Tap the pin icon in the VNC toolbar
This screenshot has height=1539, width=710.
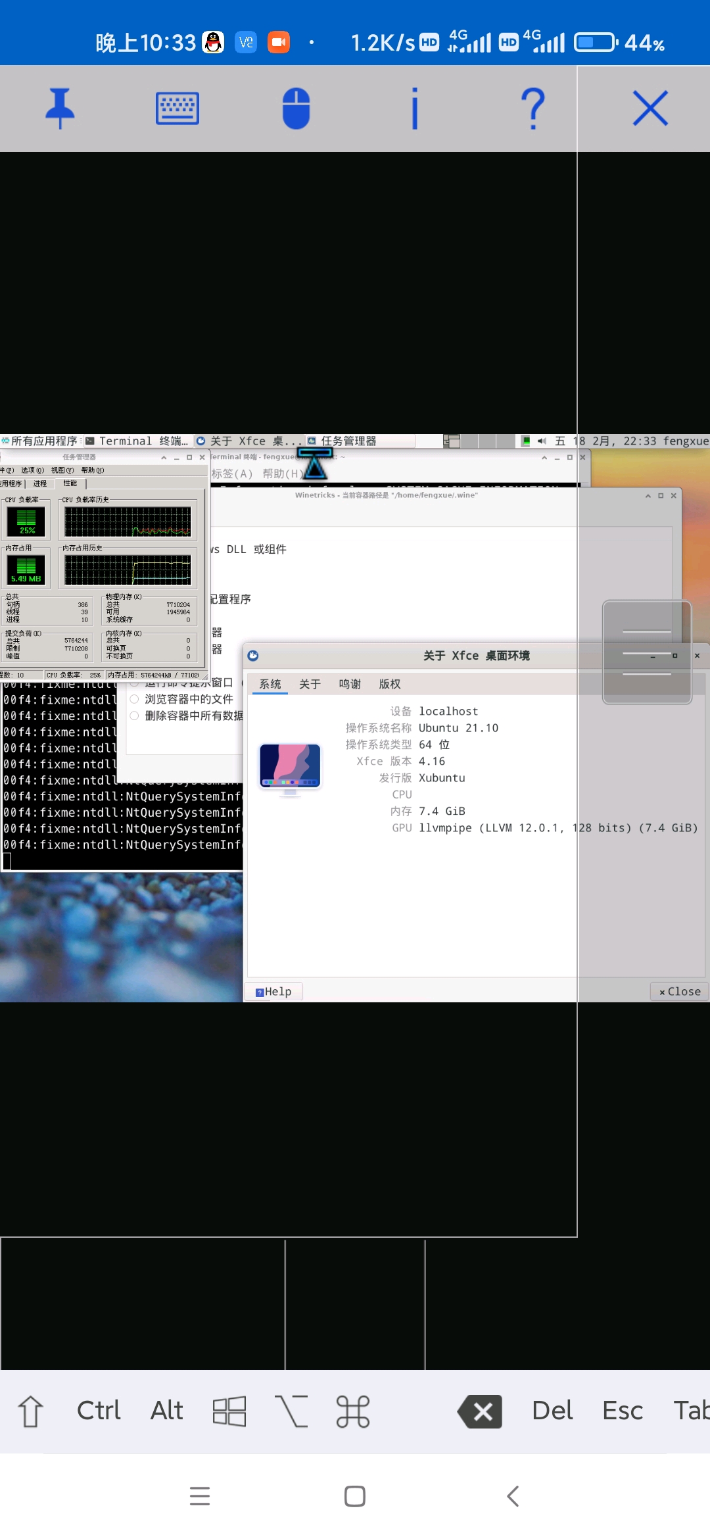tap(60, 109)
